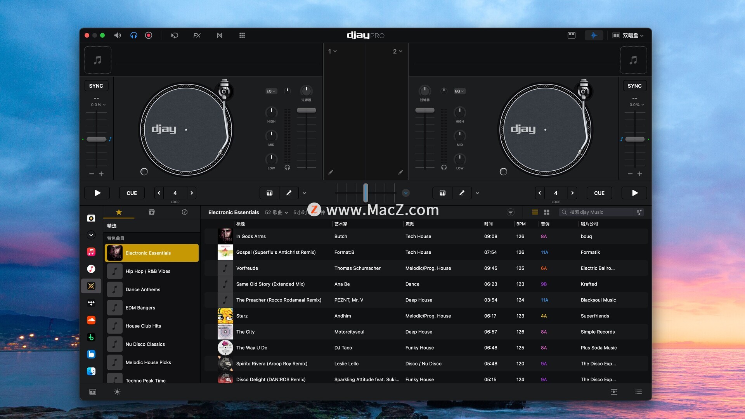745x419 pixels.
Task: Select the TIDAL source icon
Action: 91,303
